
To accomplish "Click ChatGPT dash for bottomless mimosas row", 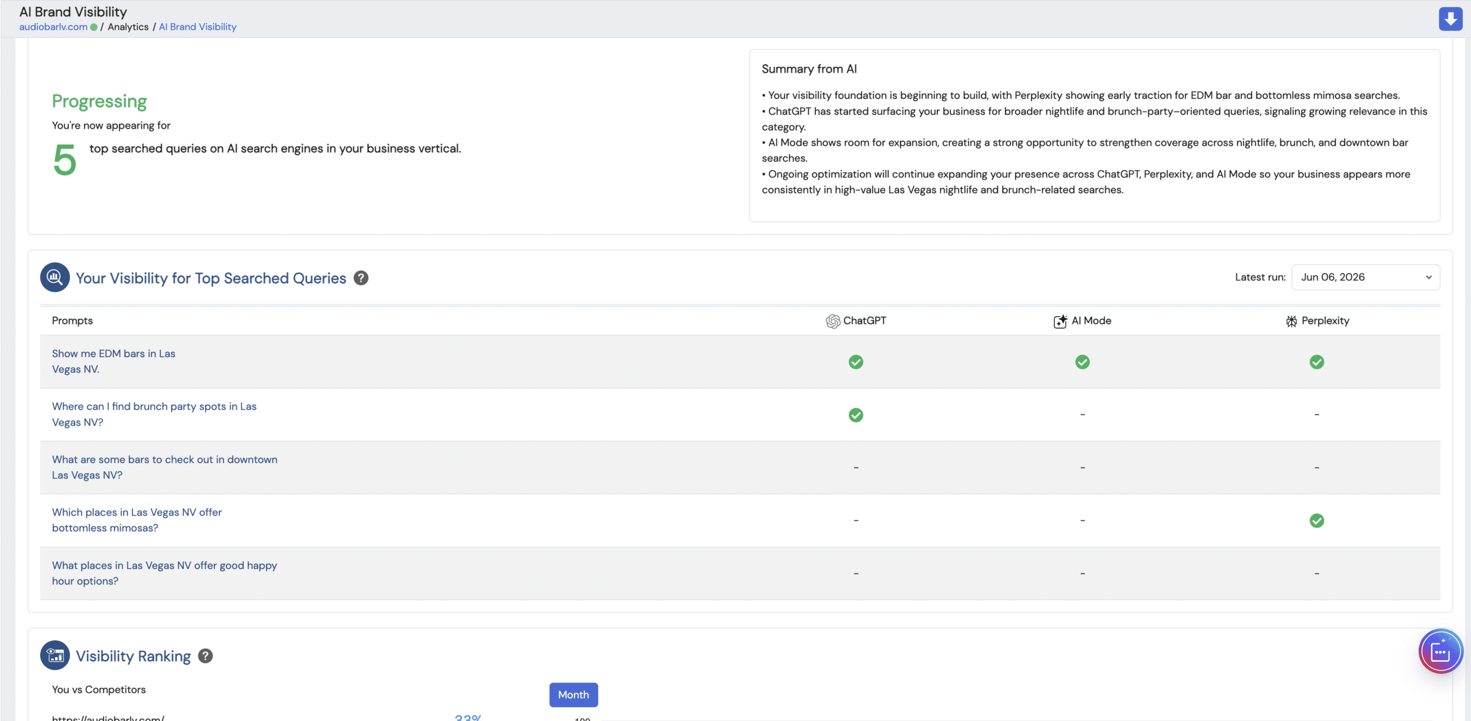I will coord(856,521).
